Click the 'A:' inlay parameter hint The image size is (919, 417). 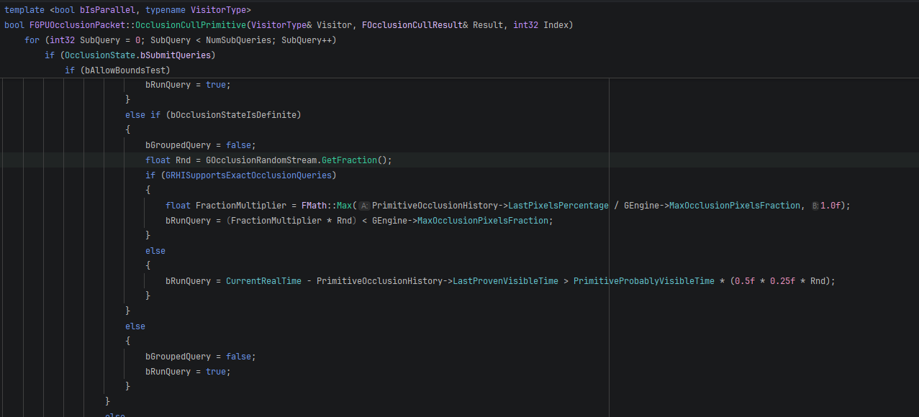coord(364,206)
